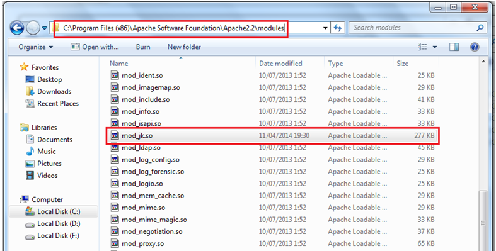Expand the address bar history dropdown
Viewport: 496px width, 251px height.
(325, 28)
